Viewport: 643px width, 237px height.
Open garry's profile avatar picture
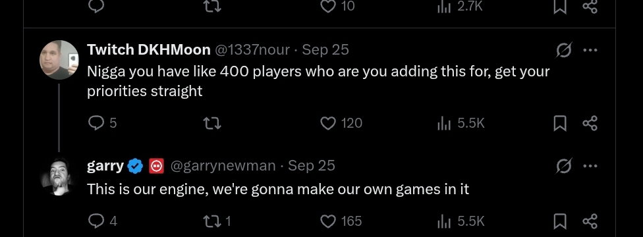[59, 176]
